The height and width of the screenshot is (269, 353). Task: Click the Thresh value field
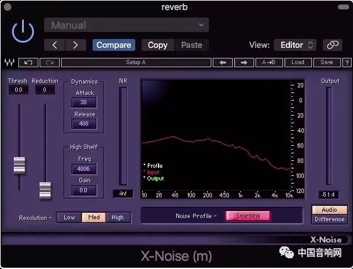(x=18, y=90)
